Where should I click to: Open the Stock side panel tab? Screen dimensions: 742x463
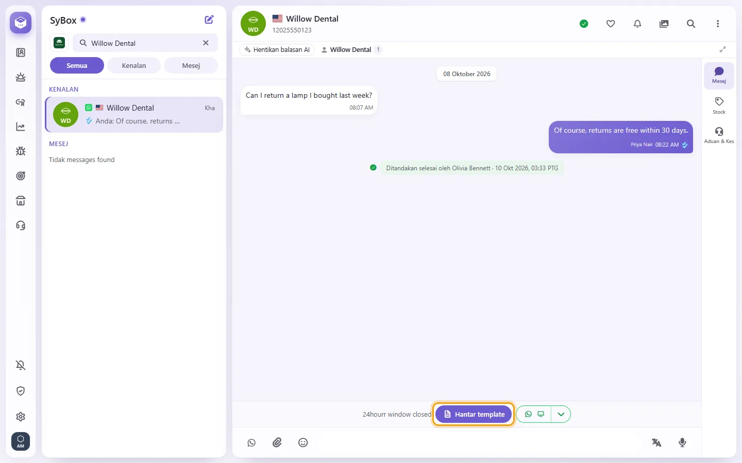click(719, 105)
